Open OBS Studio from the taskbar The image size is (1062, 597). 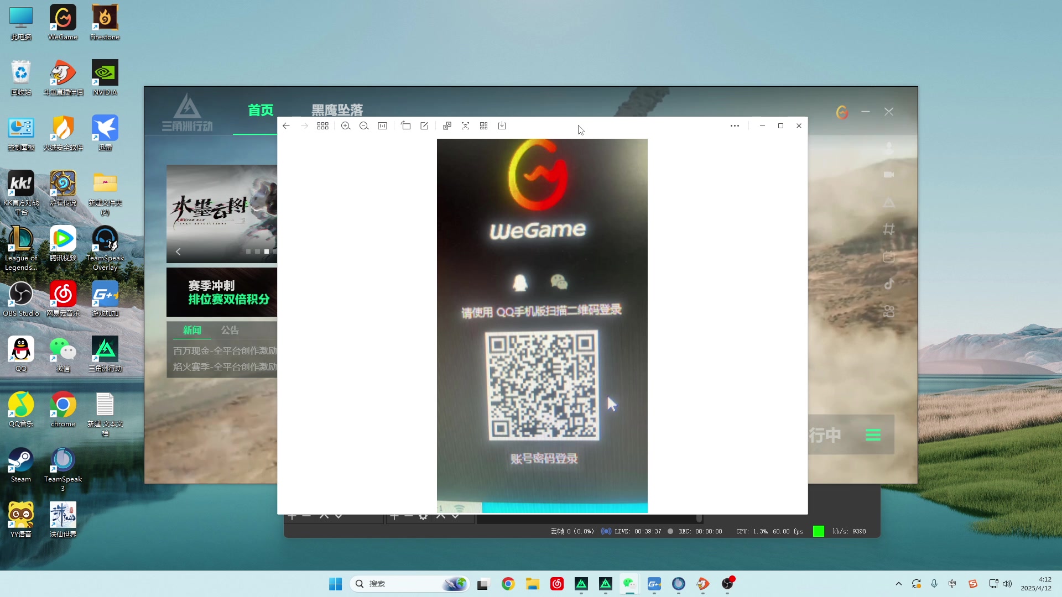point(727,584)
